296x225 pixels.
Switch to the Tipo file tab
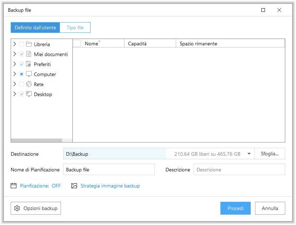(x=75, y=27)
